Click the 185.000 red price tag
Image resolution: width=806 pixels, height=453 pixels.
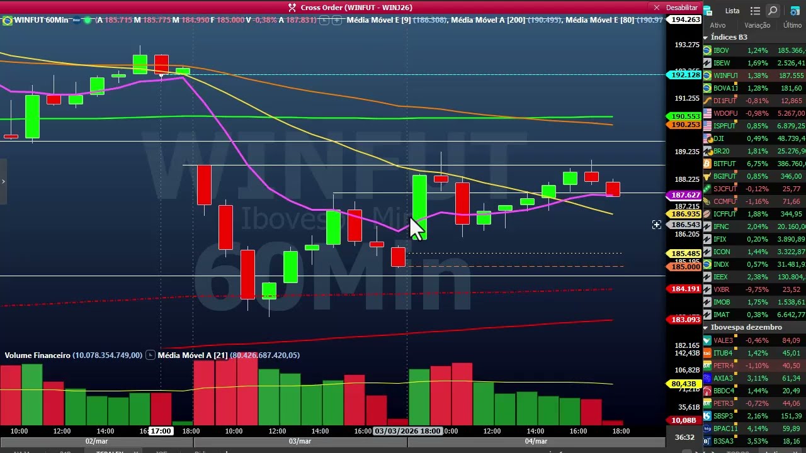tap(684, 267)
